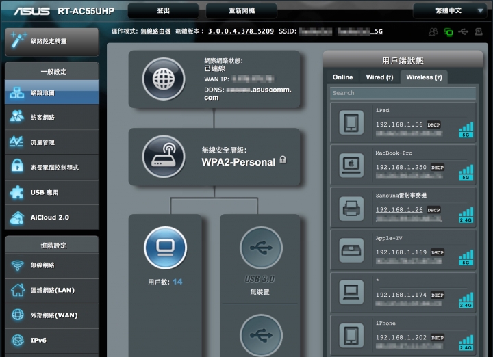Screen dimensions: 493x357
Task: Click the wireless Wi-Fi icon in sidebar
Action: coord(17,265)
